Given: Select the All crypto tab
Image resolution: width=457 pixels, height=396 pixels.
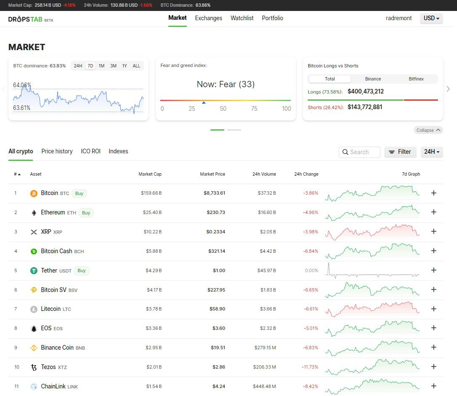Looking at the screenshot, I should click(x=21, y=152).
